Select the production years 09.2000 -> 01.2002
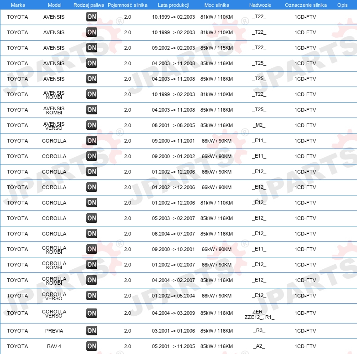357x354 pixels. tap(173, 156)
